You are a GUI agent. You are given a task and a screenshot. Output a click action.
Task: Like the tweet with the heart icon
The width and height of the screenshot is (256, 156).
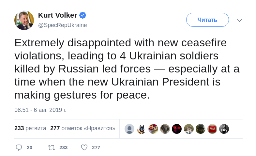pyautogui.click(x=84, y=148)
